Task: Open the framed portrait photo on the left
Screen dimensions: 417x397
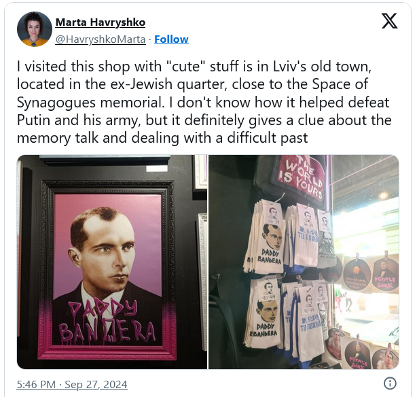Action: [x=112, y=262]
